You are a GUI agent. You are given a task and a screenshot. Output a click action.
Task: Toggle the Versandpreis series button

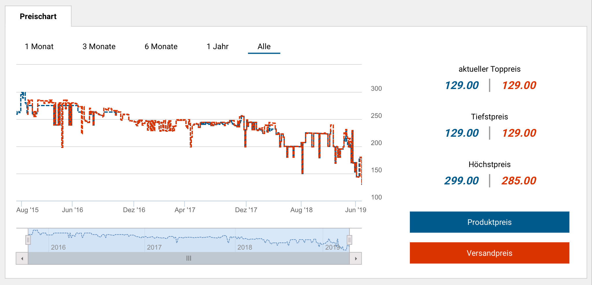tap(489, 253)
